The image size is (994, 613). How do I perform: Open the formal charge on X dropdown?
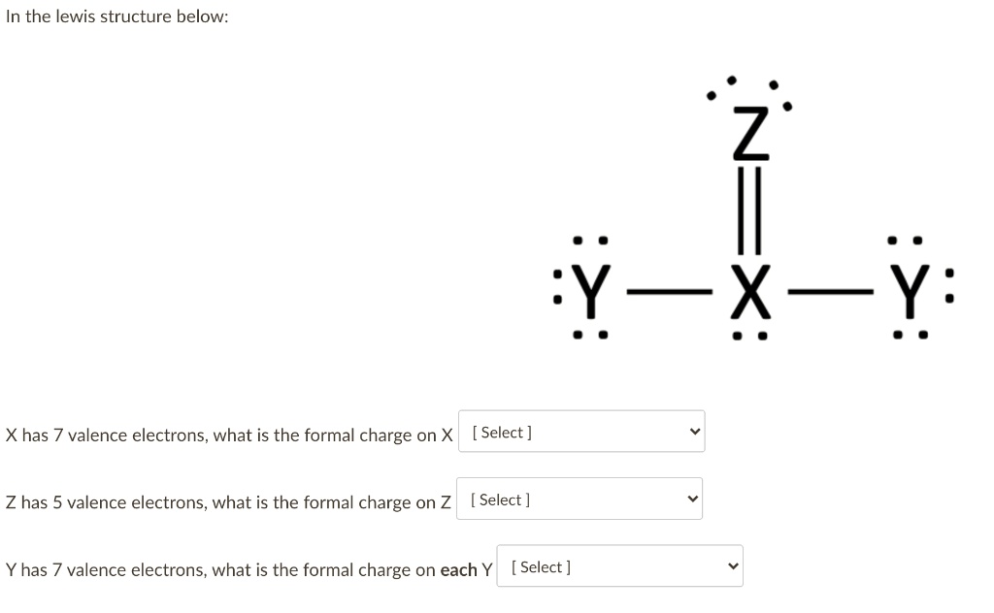(x=580, y=433)
